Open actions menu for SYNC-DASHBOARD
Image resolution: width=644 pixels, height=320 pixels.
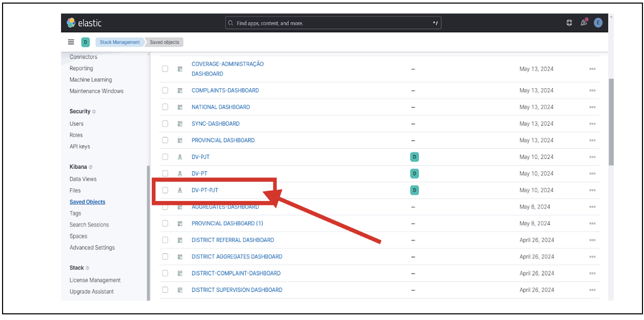(x=592, y=124)
